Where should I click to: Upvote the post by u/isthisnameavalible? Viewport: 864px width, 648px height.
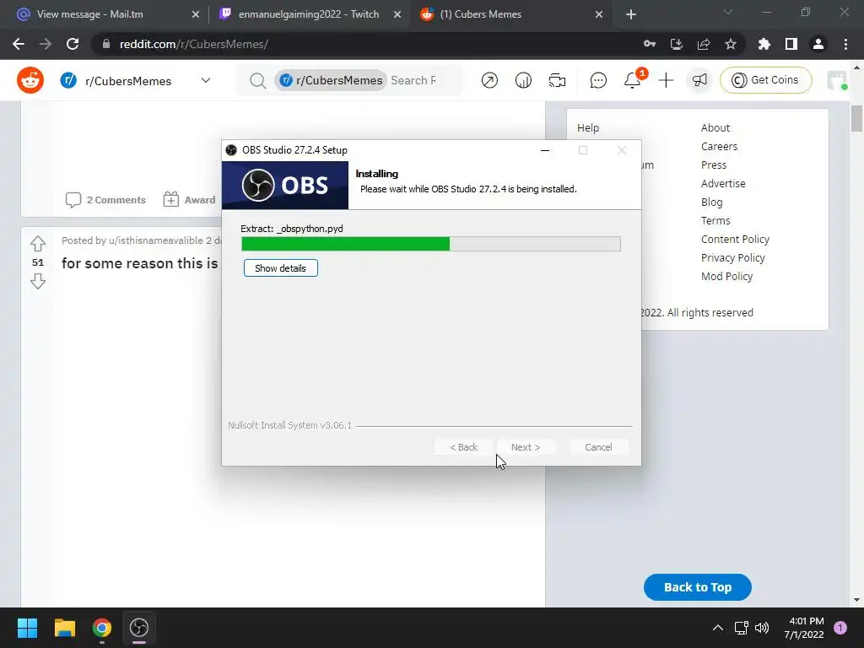pos(37,243)
